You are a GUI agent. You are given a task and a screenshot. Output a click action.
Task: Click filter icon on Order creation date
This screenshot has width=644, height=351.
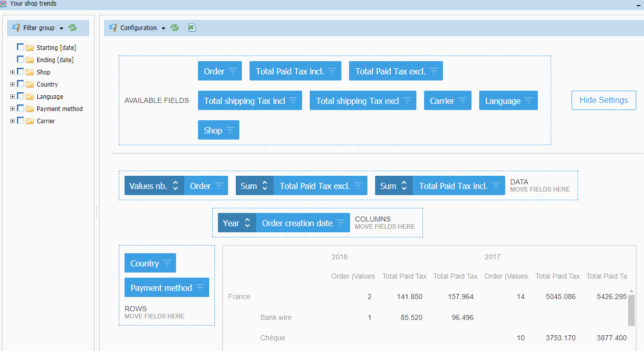click(340, 223)
